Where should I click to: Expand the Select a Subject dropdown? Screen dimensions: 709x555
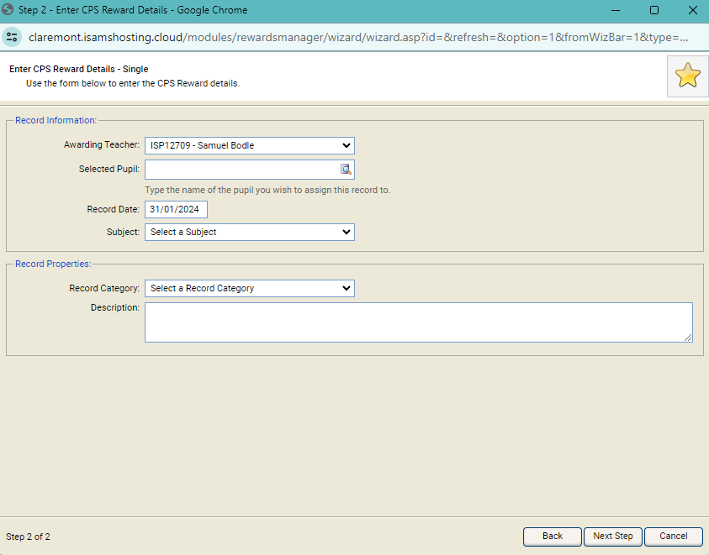(250, 232)
